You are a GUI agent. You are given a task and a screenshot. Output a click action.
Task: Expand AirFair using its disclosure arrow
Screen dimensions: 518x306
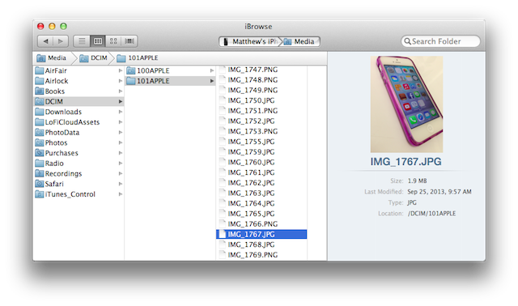click(x=121, y=70)
